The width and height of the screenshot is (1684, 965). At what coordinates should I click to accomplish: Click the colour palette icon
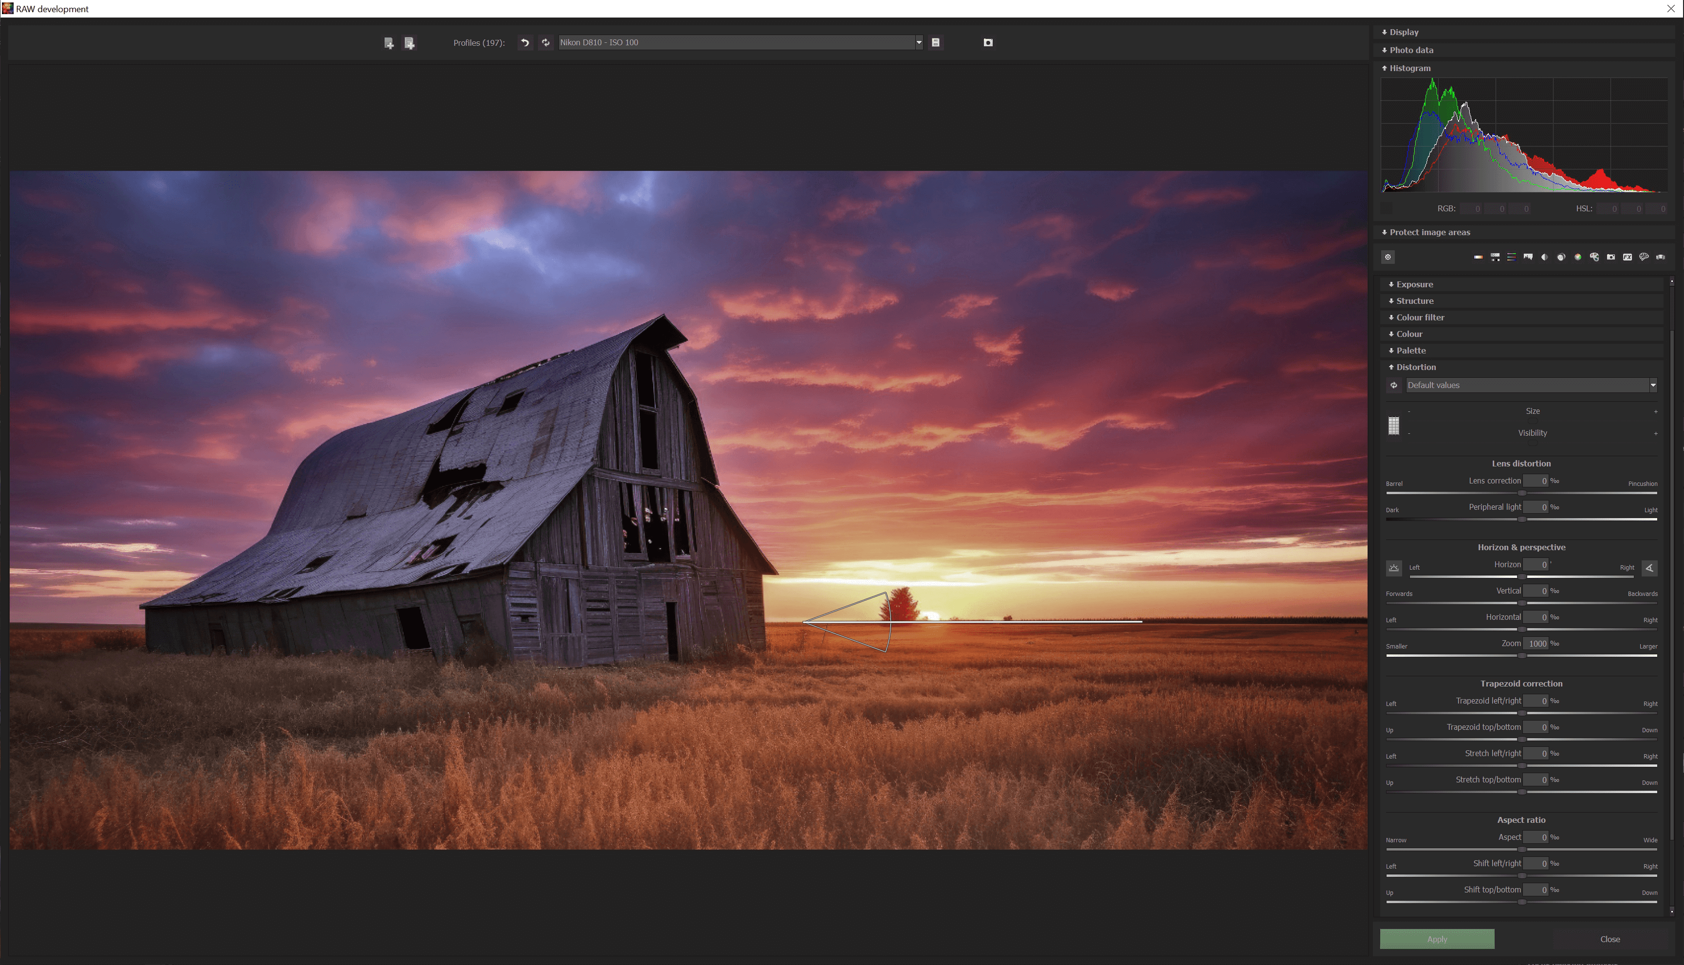point(1594,257)
